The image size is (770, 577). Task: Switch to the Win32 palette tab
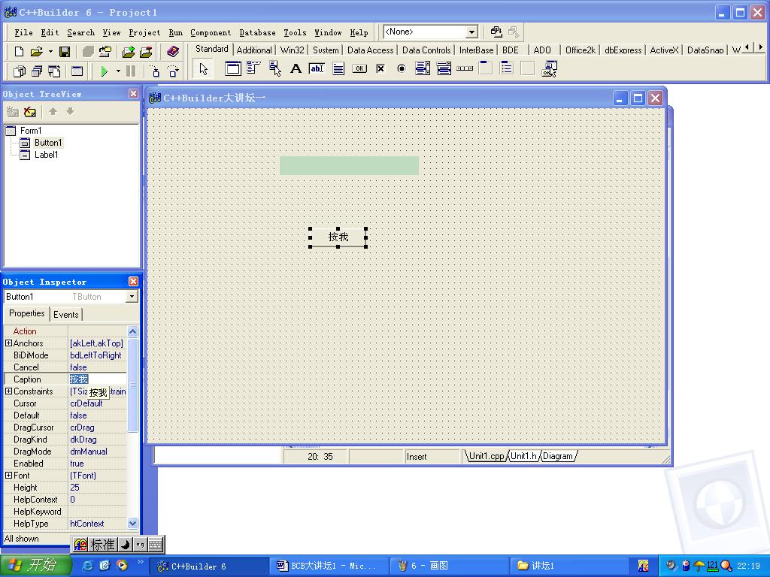293,50
